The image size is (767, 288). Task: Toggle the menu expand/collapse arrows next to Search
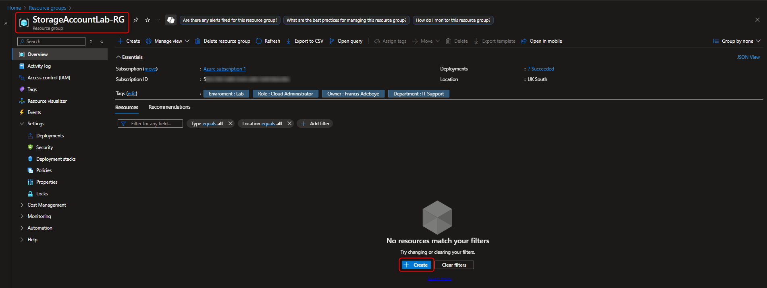point(91,41)
